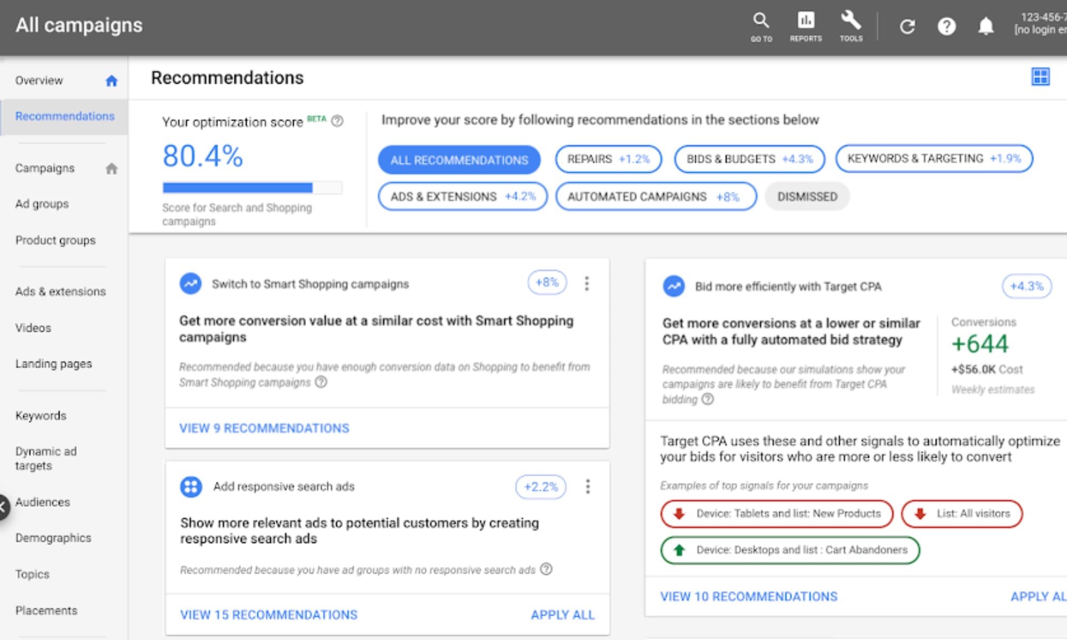
Task: Collapse the side navigation panel arrow
Action: click(x=3, y=507)
